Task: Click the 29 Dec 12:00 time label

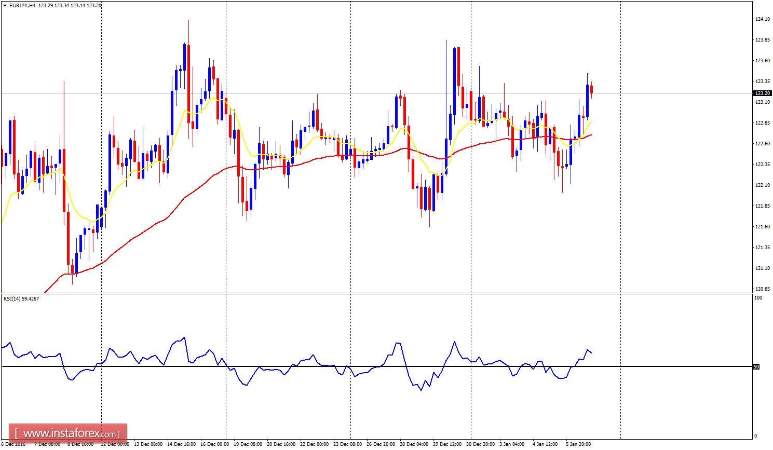Action: pos(447,444)
